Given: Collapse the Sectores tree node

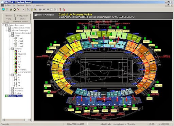Looking at the screenshot, I should [10, 49].
